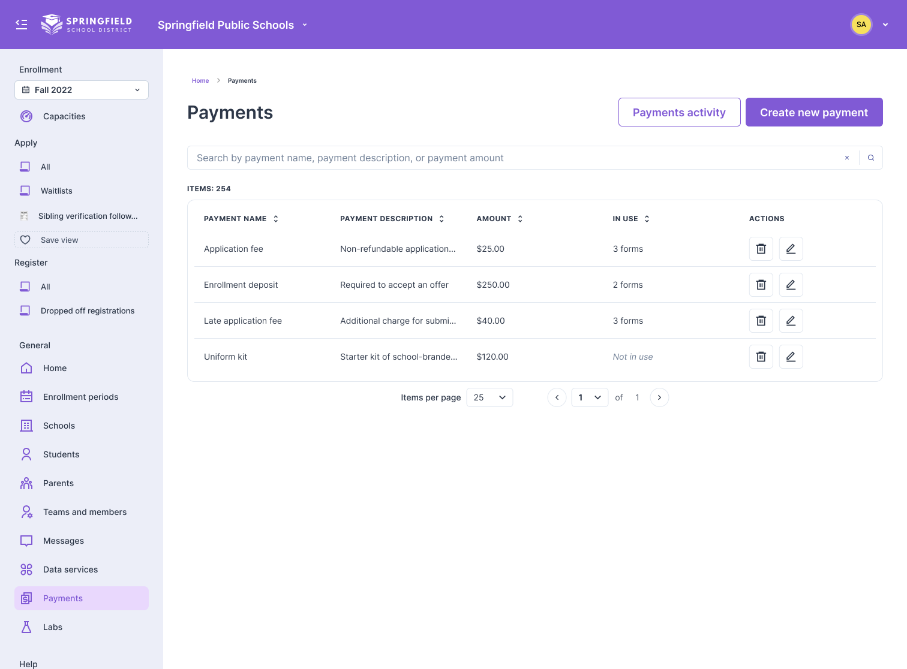Viewport: 907px width, 669px height.
Task: Open Sibling verification follow-up view
Action: 82,216
